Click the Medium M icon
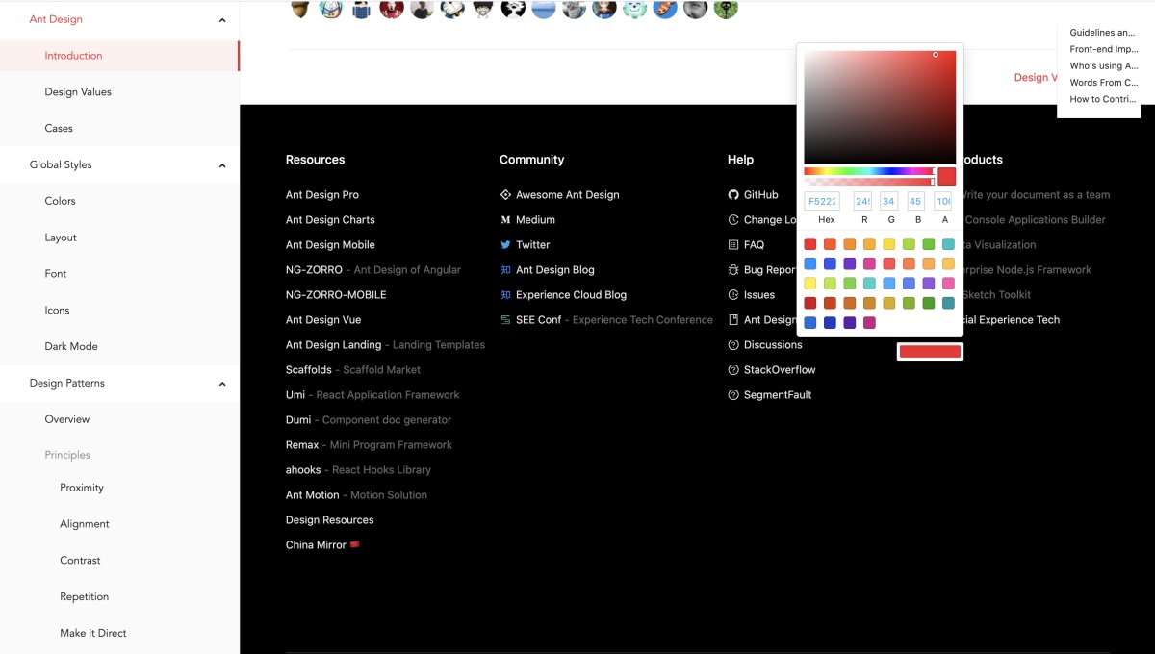This screenshot has height=654, width=1155. [505, 220]
